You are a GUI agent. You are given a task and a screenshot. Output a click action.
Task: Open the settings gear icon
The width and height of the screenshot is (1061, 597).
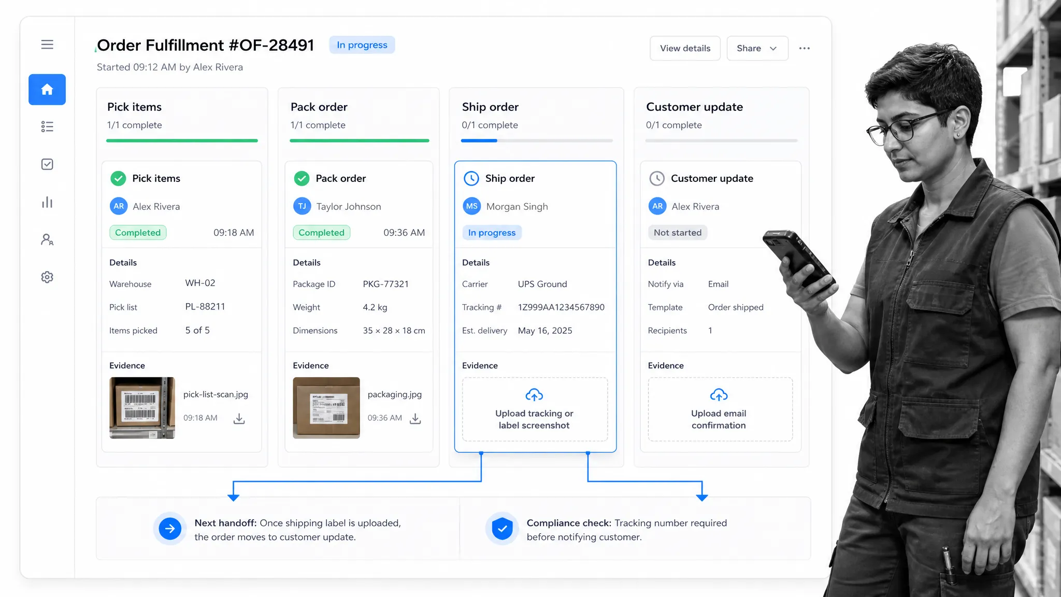47,277
